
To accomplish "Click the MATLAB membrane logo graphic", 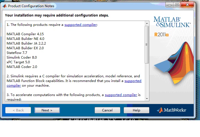I will pyautogui.click(x=174, y=63).
